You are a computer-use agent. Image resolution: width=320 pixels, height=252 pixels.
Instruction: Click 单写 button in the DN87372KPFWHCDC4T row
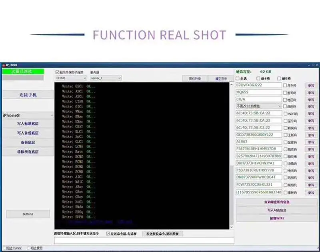pyautogui.click(x=311, y=177)
